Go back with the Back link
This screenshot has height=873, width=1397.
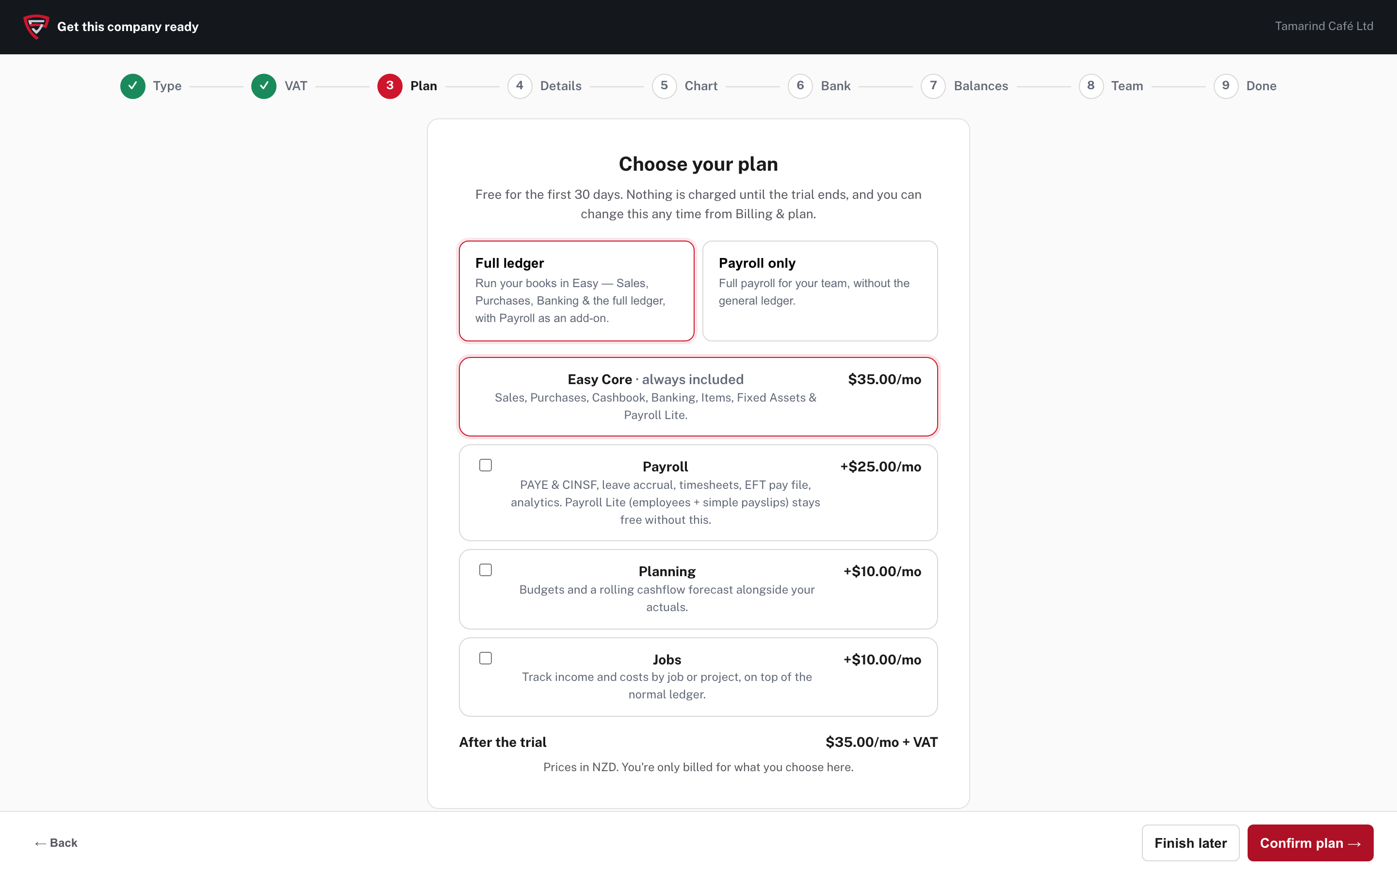coord(56,843)
